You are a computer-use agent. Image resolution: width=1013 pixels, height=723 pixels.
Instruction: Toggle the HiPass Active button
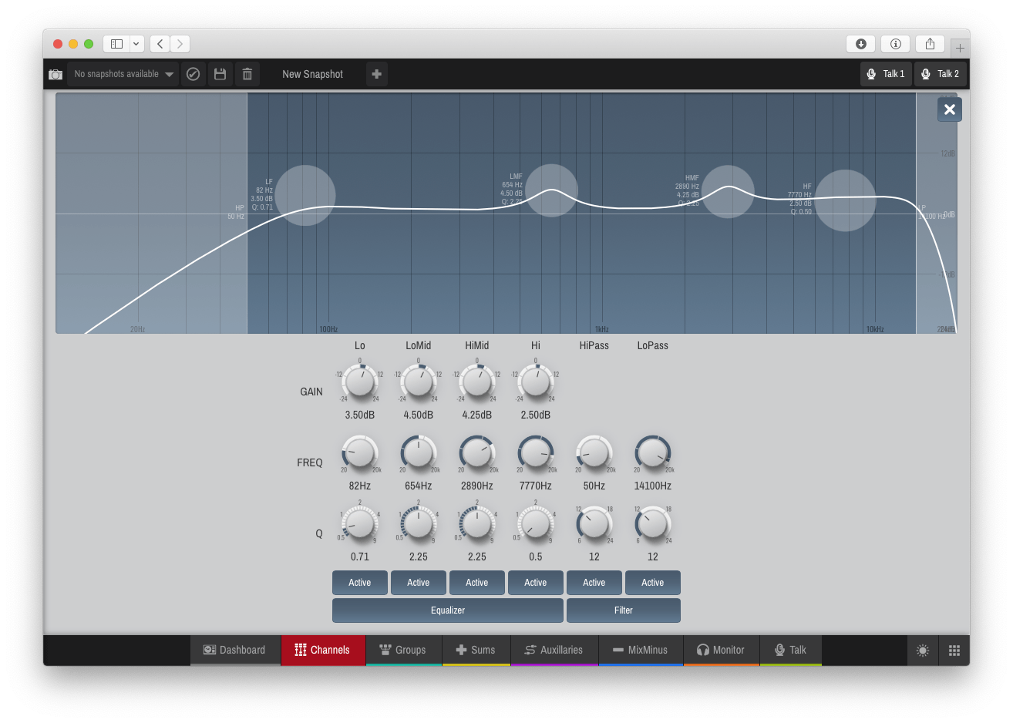click(594, 583)
